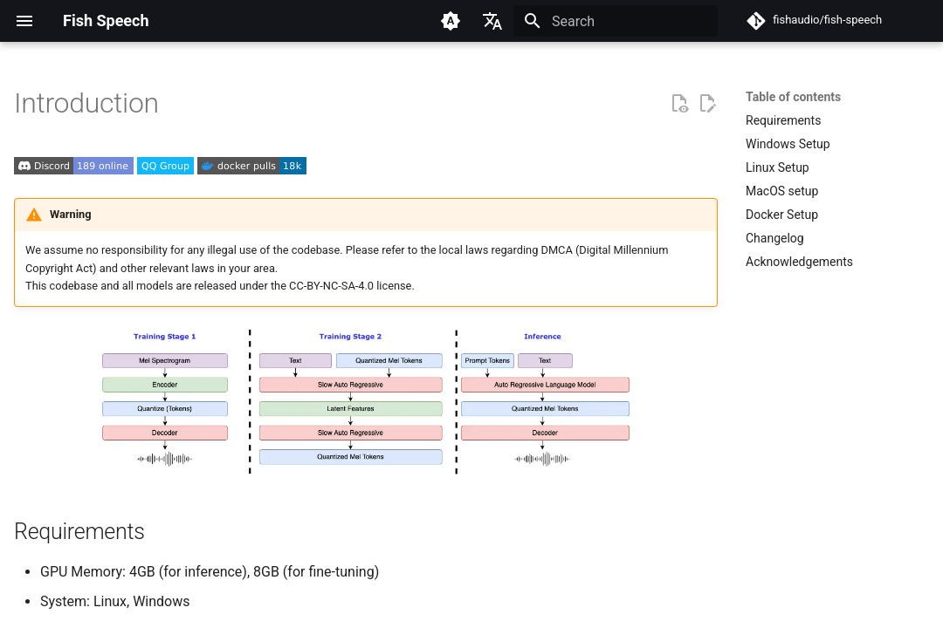Screen dimensions: 943x628
Task: Click the Fish Speech site title
Action: pos(106,21)
